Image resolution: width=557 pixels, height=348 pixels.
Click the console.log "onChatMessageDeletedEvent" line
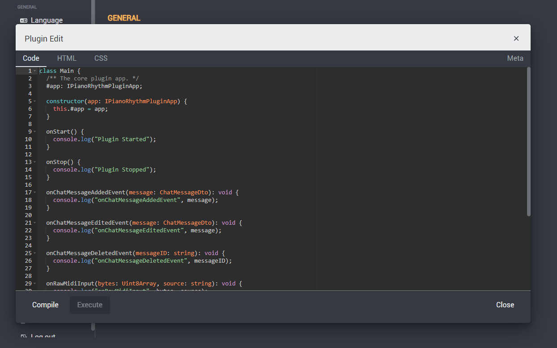click(143, 261)
